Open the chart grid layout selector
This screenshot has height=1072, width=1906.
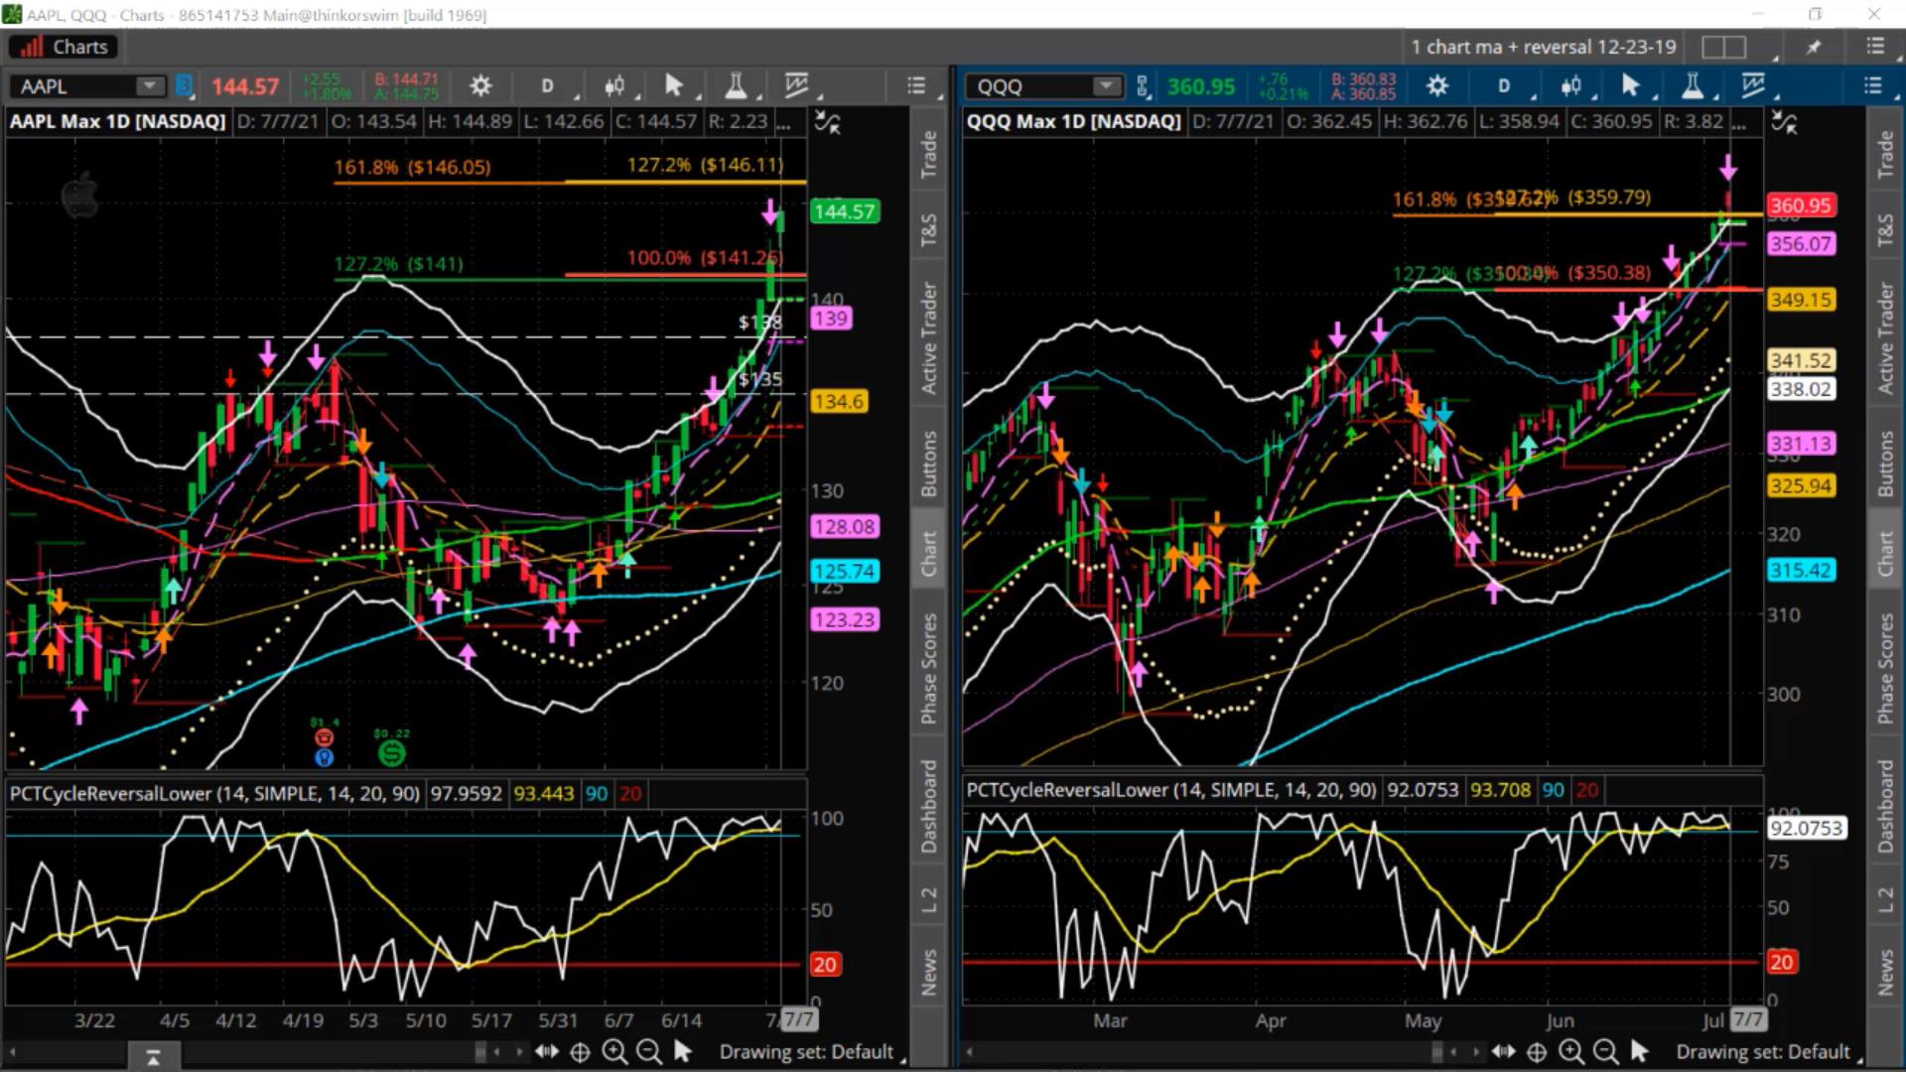point(1724,47)
